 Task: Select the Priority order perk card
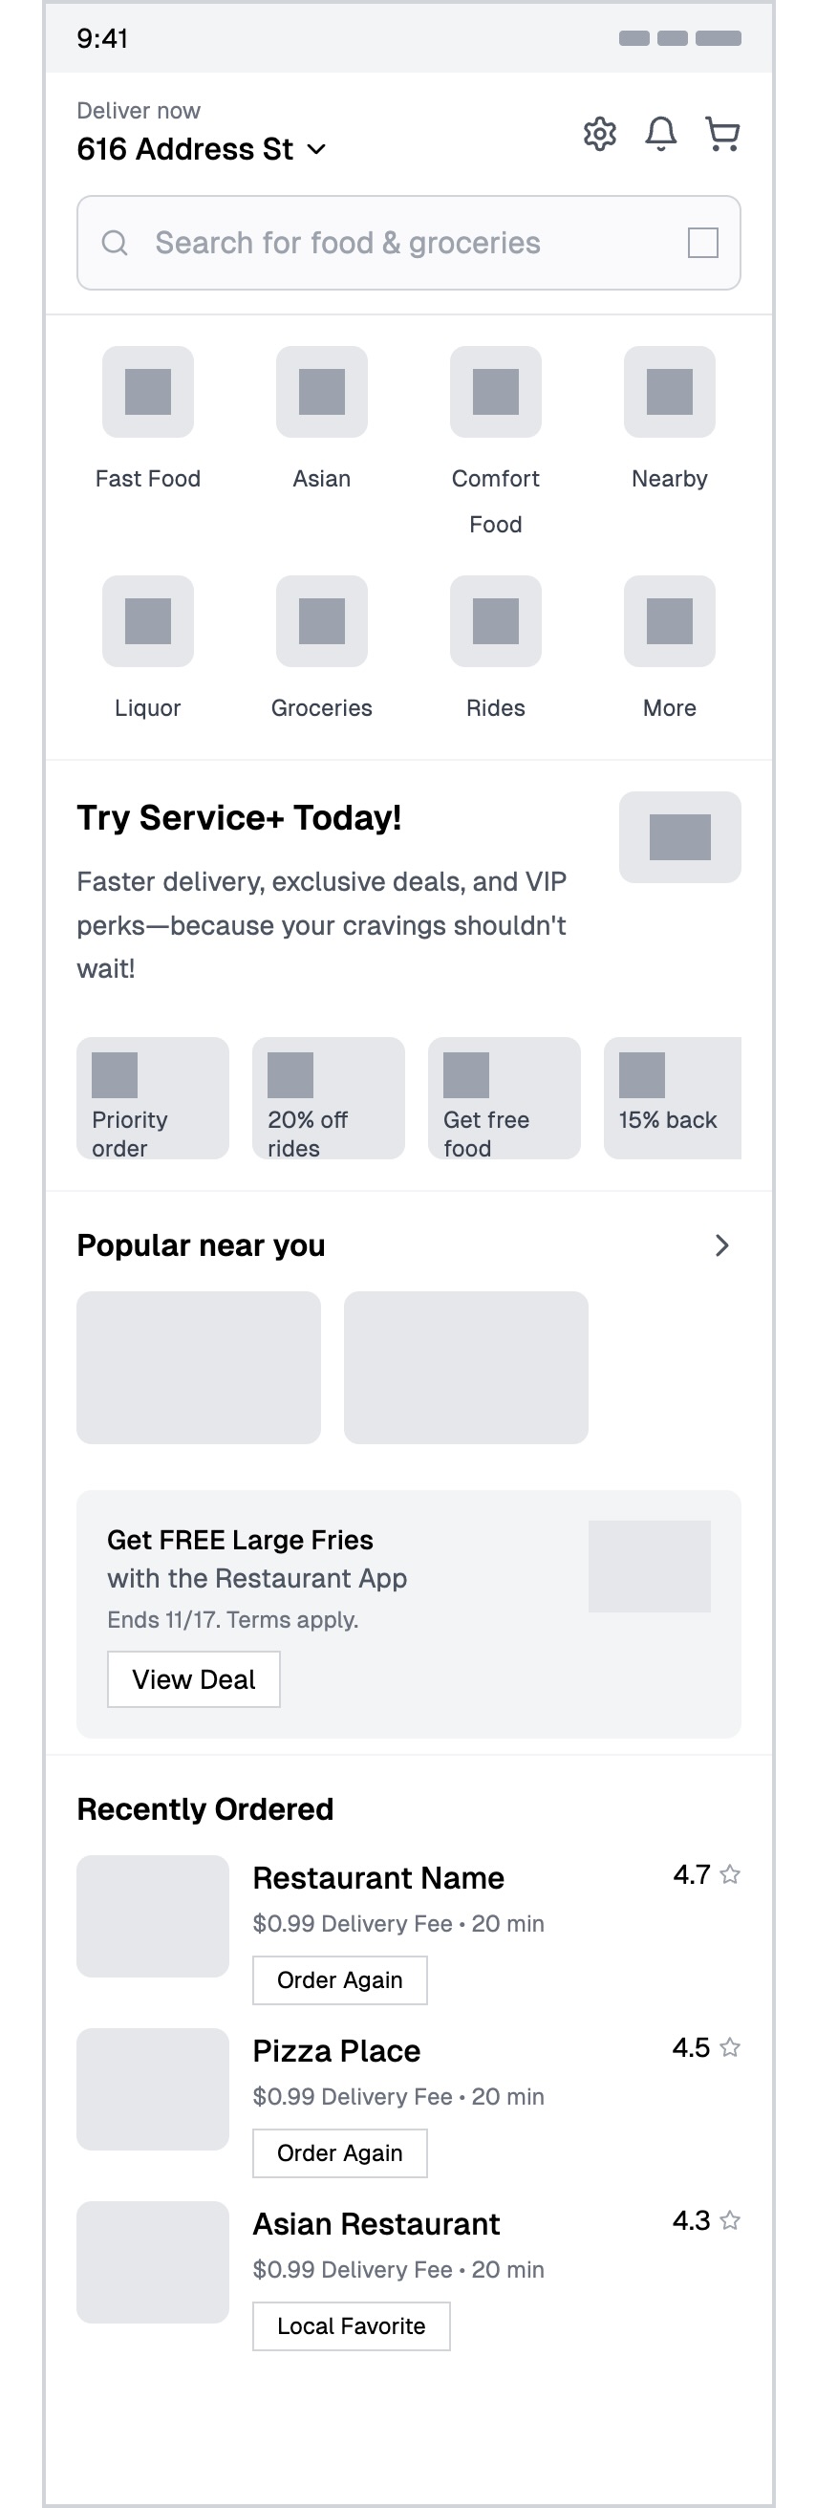pyautogui.click(x=153, y=1098)
